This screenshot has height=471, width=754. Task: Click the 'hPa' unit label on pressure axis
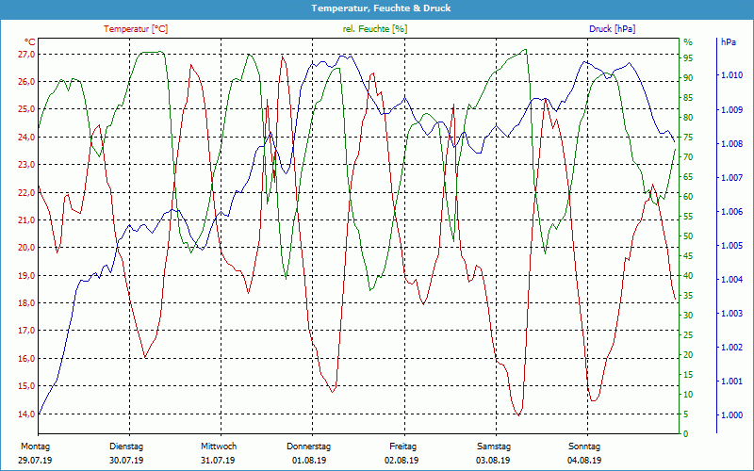728,42
